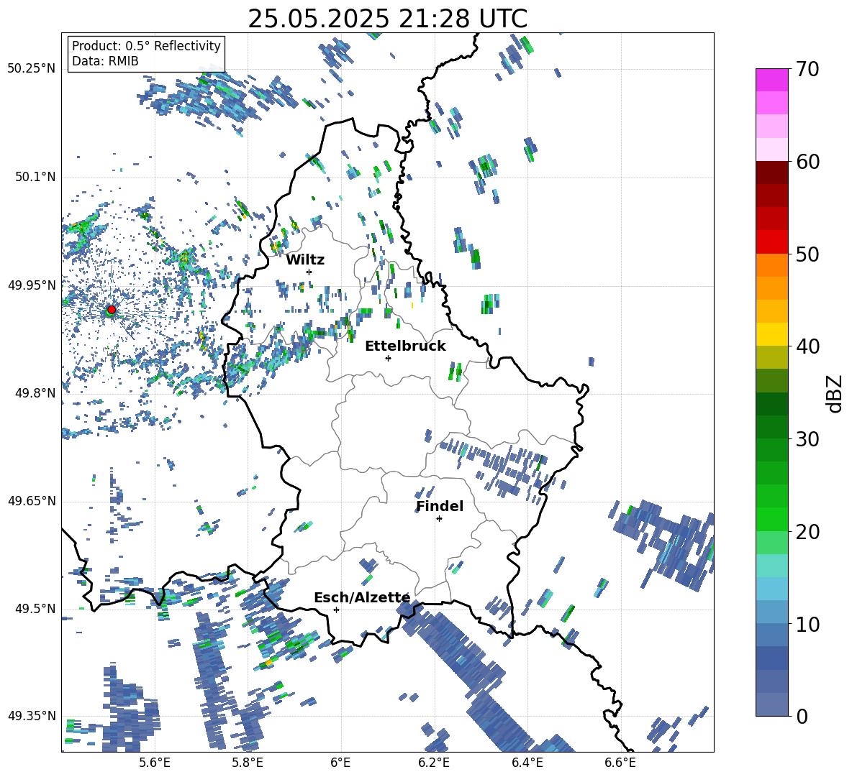
Task: Click the cross marker under Ettelbruck
Action: coord(388,358)
